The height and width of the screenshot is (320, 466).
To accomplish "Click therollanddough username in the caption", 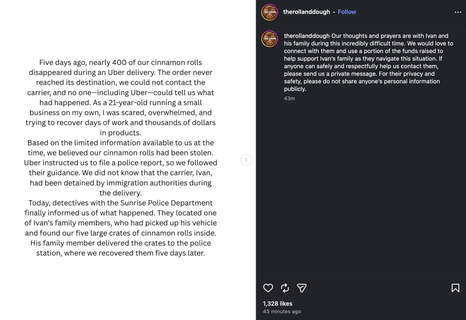I will (307, 36).
